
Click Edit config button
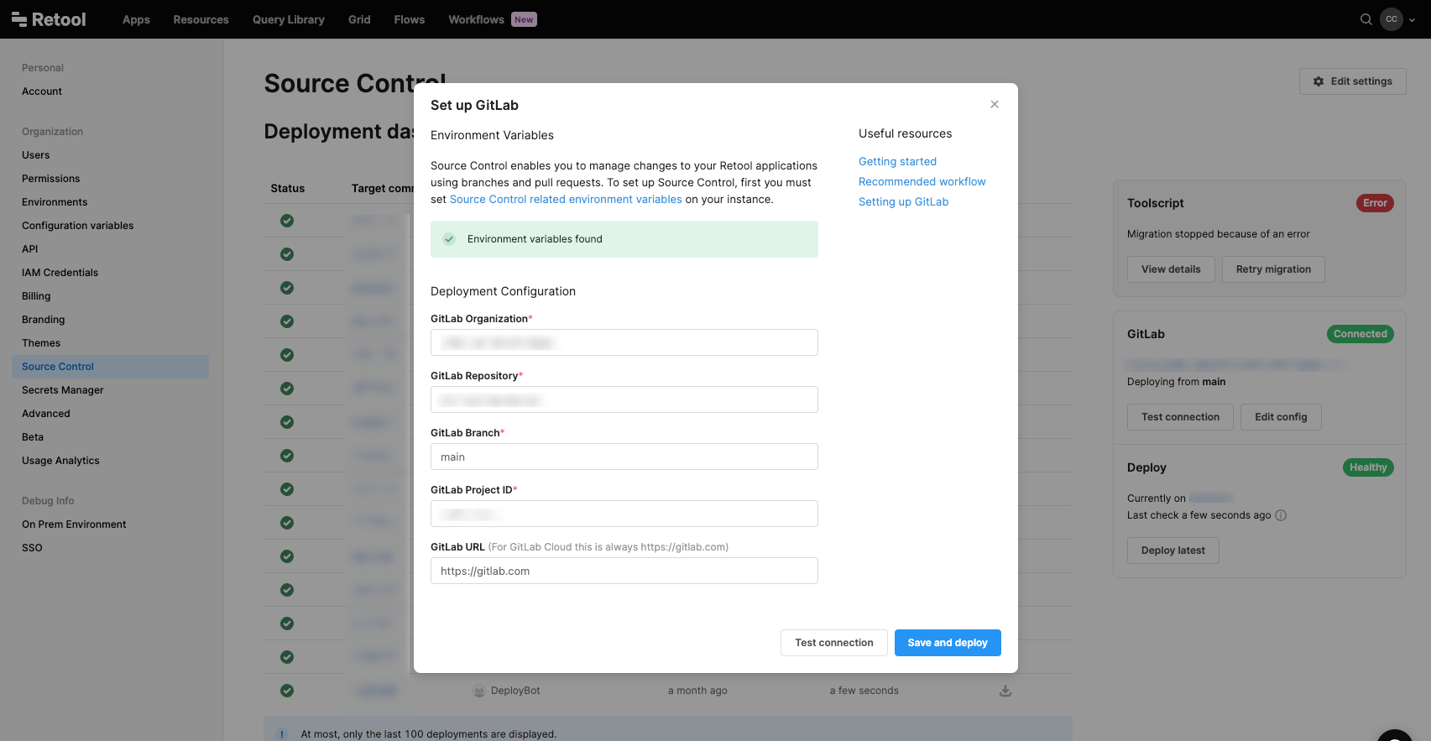1281,417
